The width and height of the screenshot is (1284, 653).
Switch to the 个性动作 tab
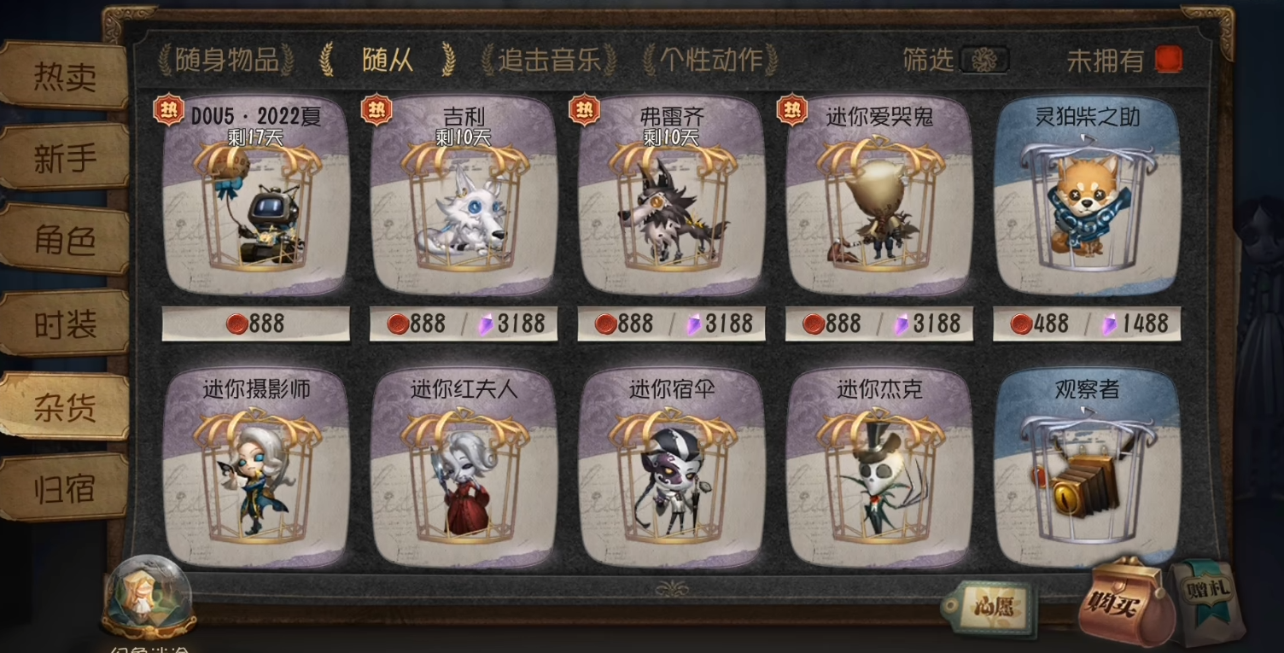coord(711,59)
